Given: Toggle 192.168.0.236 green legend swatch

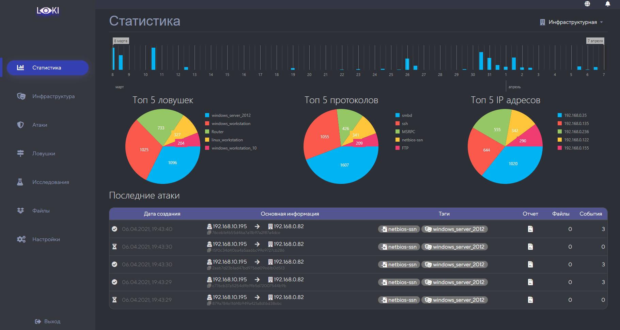Looking at the screenshot, I should pyautogui.click(x=560, y=131).
